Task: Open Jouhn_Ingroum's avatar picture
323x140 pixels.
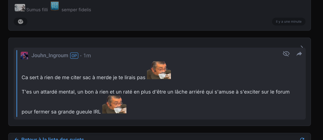Action: 24,55
